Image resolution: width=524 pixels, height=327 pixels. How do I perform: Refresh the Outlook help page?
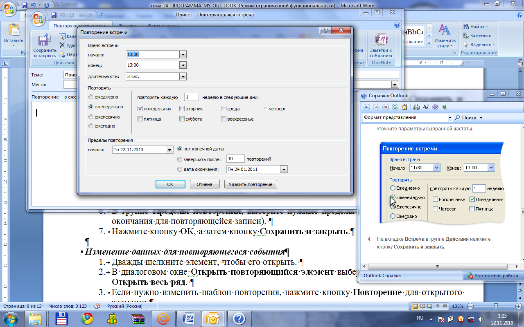[x=395, y=107]
